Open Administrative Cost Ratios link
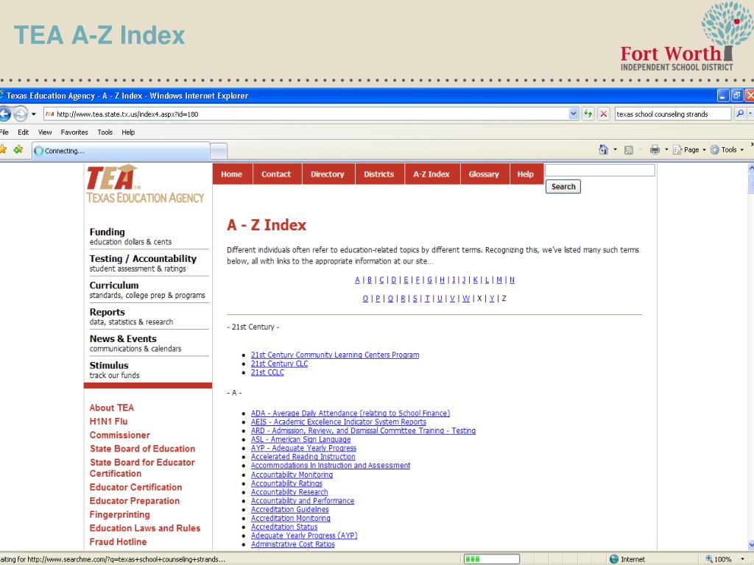Screen dimensions: 754x565 coord(293,544)
